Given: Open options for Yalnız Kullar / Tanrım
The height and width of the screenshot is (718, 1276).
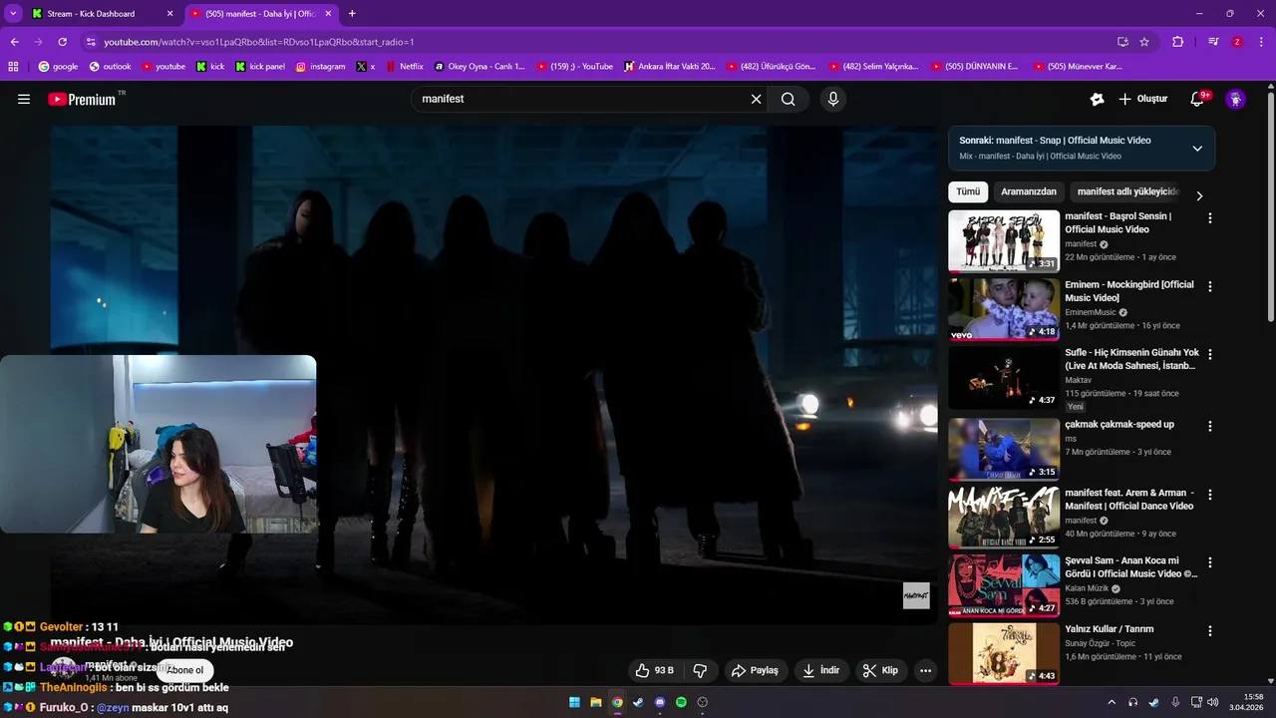Looking at the screenshot, I should pyautogui.click(x=1210, y=631).
